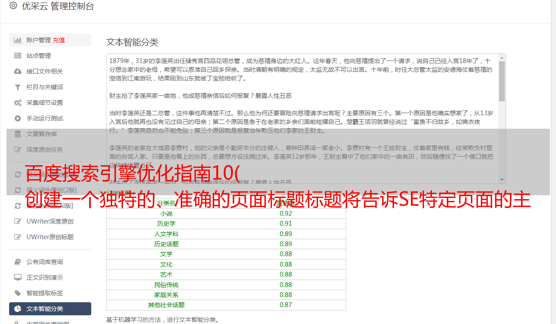
Task: Click the monitor icon for 正文识别演示
Action: click(x=17, y=277)
